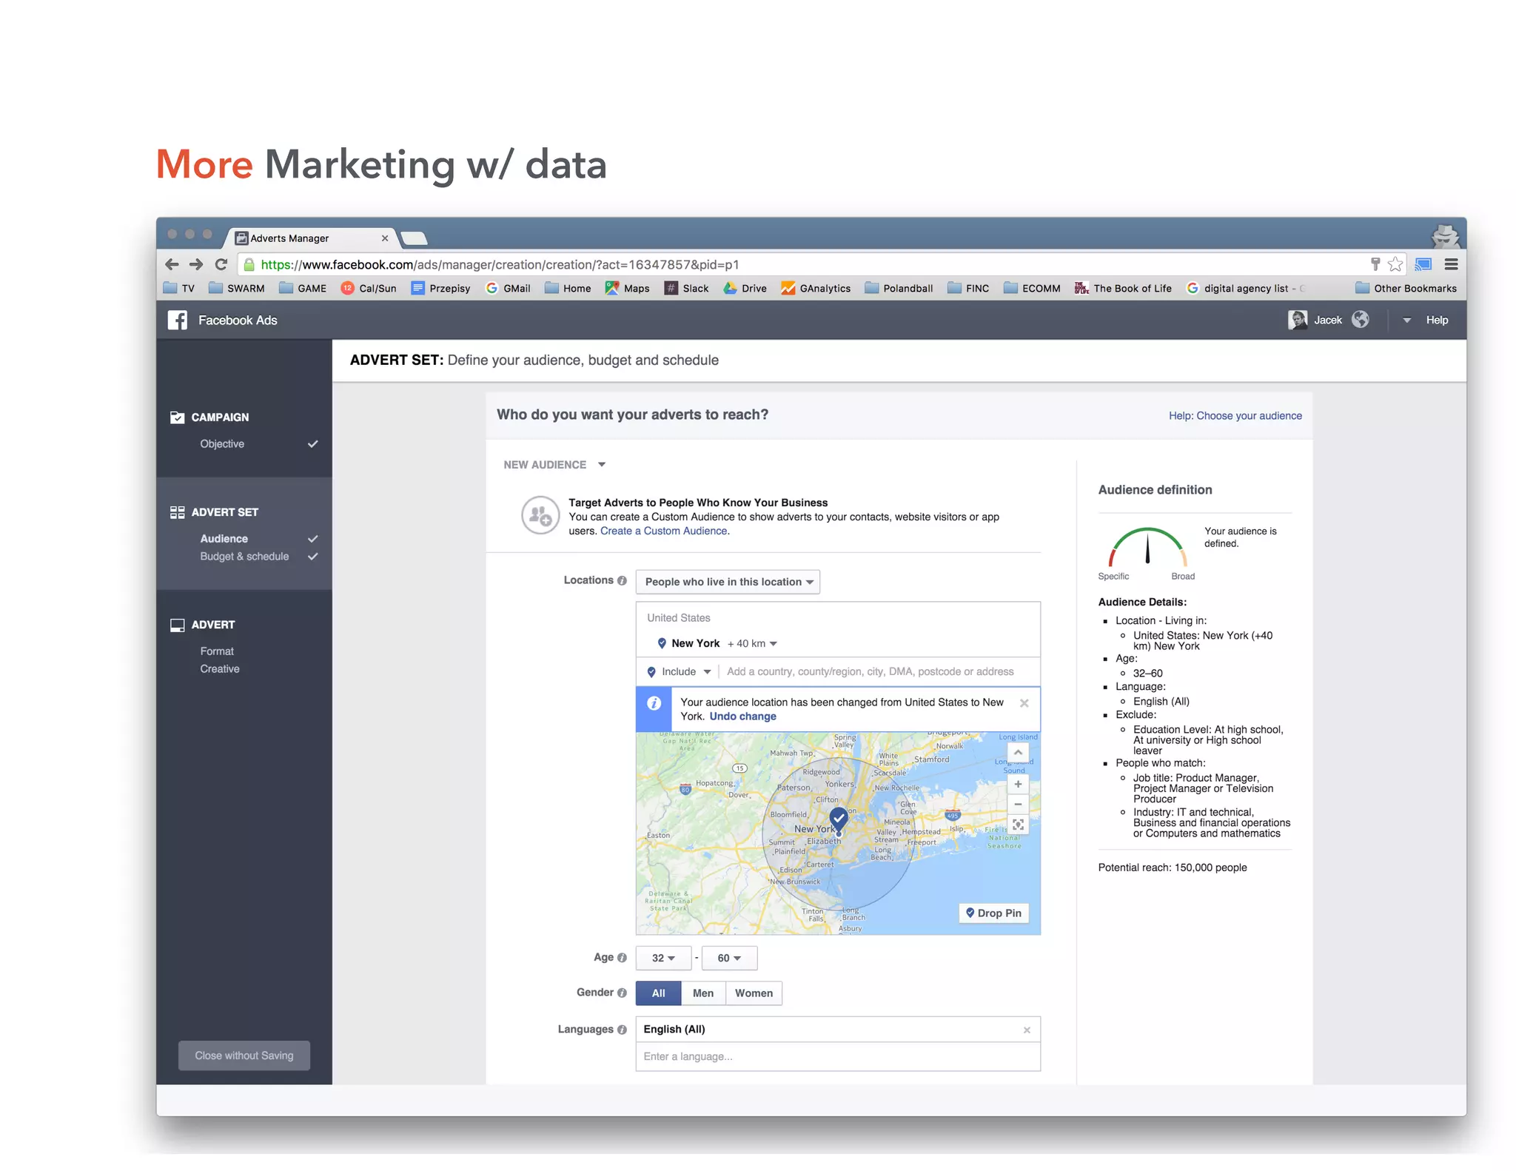Open a new browser tab
Screen dimensions: 1516x1171
(415, 238)
